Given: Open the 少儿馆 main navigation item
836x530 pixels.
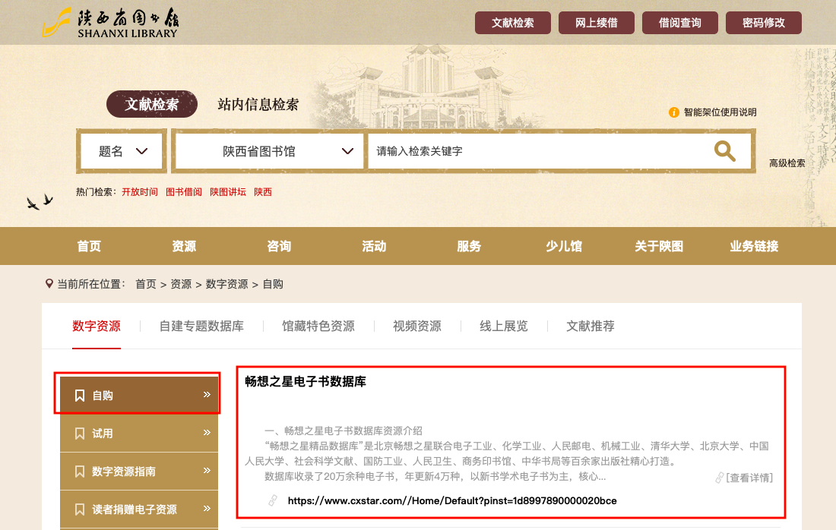Looking at the screenshot, I should [564, 246].
